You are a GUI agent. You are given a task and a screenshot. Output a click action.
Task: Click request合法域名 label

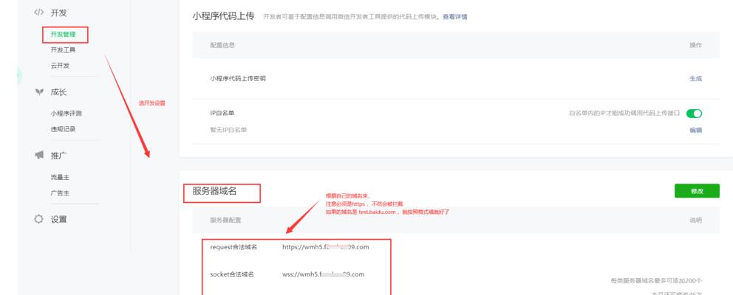tap(233, 247)
